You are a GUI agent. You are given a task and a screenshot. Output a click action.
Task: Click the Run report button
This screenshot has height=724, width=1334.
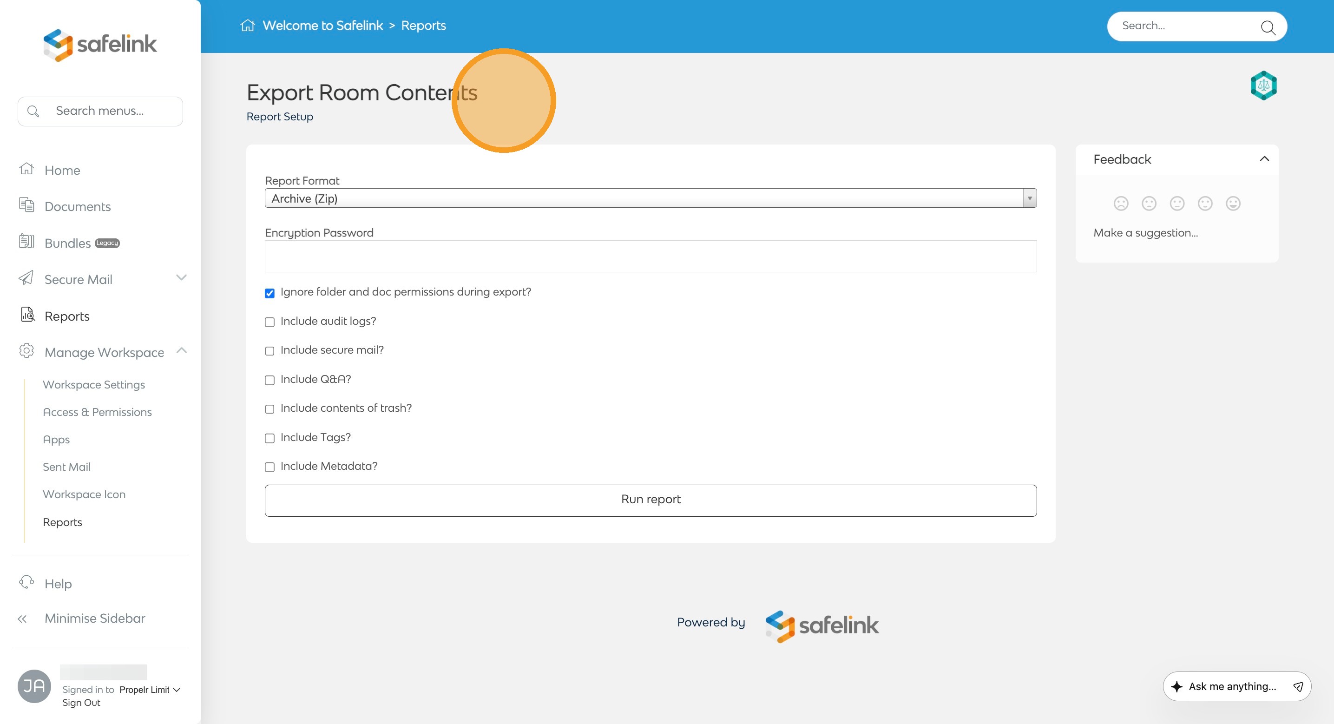650,500
